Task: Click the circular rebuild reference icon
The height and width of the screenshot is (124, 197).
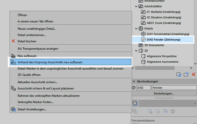Action: tap(173, 111)
